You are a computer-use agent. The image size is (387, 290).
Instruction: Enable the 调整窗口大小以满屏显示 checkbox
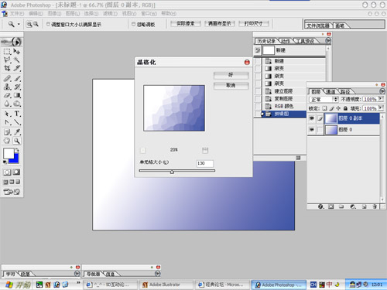tap(48, 24)
